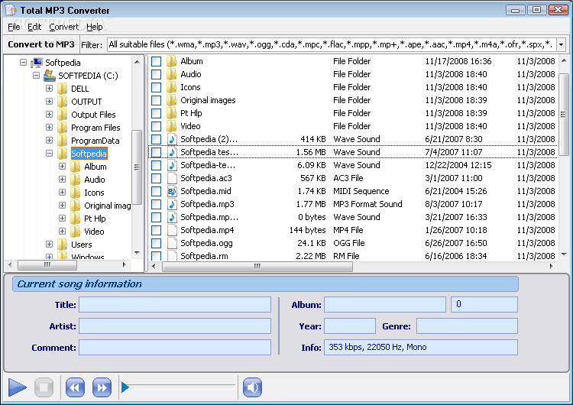Click the Fast-forward button
The width and height of the screenshot is (573, 405).
[102, 387]
